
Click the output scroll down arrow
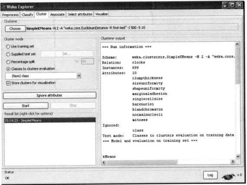(x=238, y=156)
